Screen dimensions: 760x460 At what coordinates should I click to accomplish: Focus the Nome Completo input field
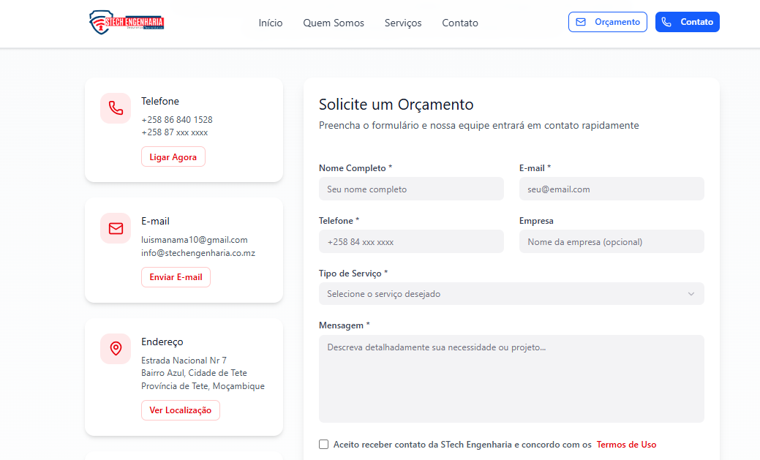point(411,189)
